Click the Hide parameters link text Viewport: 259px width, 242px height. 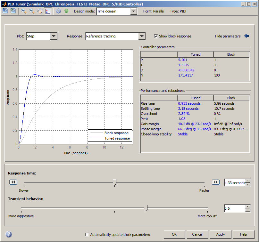click(x=228, y=36)
